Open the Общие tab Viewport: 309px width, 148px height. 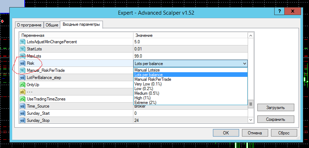click(x=52, y=25)
